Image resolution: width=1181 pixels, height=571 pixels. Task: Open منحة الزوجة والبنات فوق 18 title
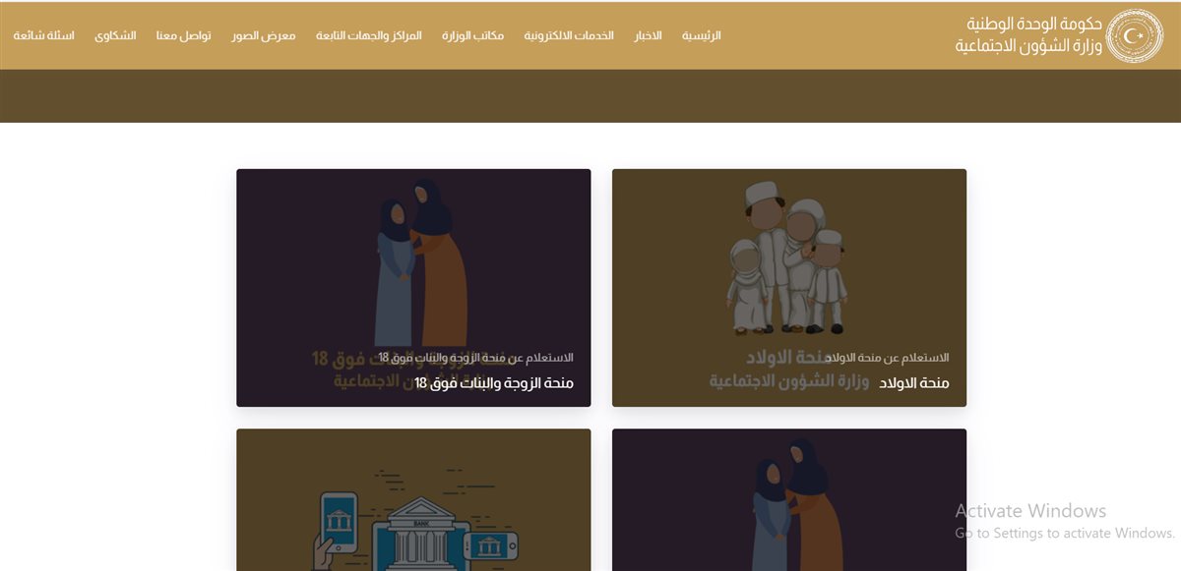point(494,383)
